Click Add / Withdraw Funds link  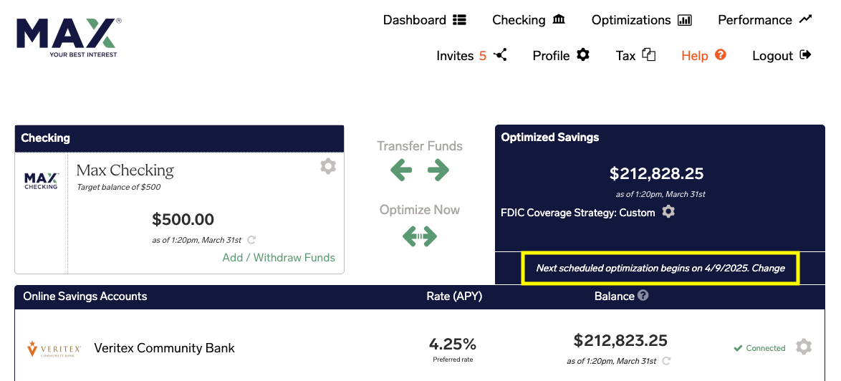279,258
